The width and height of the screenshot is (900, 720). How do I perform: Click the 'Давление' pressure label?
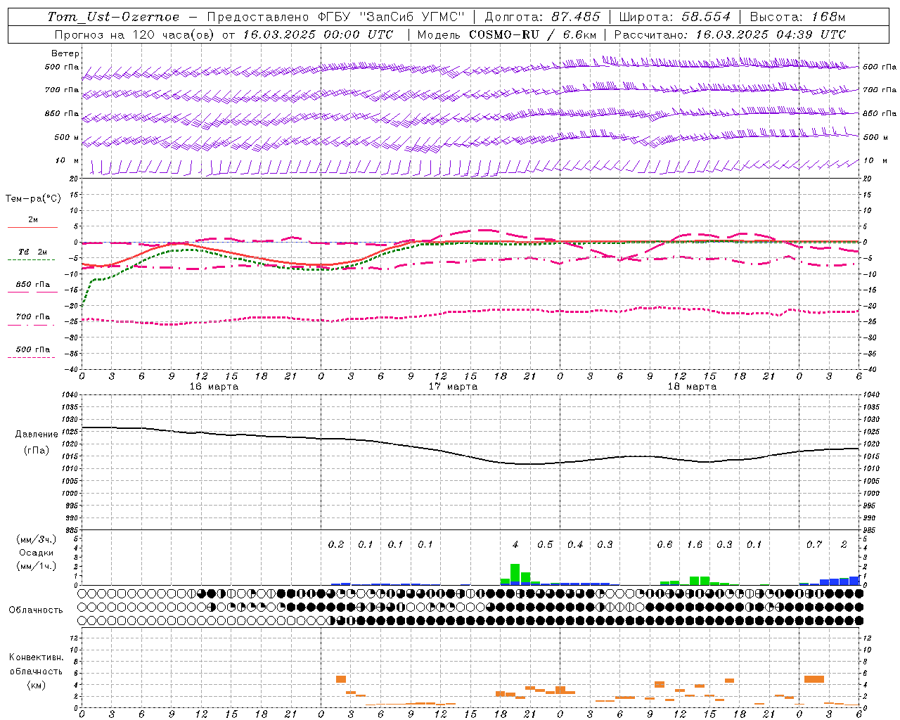[37, 435]
